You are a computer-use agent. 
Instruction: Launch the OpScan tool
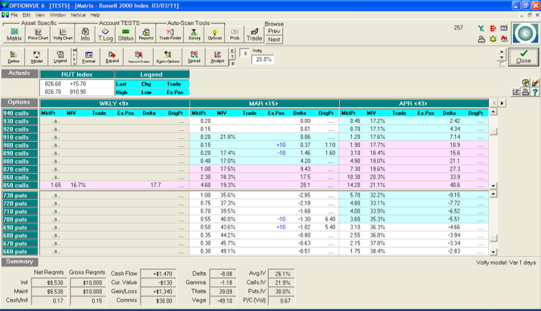pyautogui.click(x=214, y=34)
